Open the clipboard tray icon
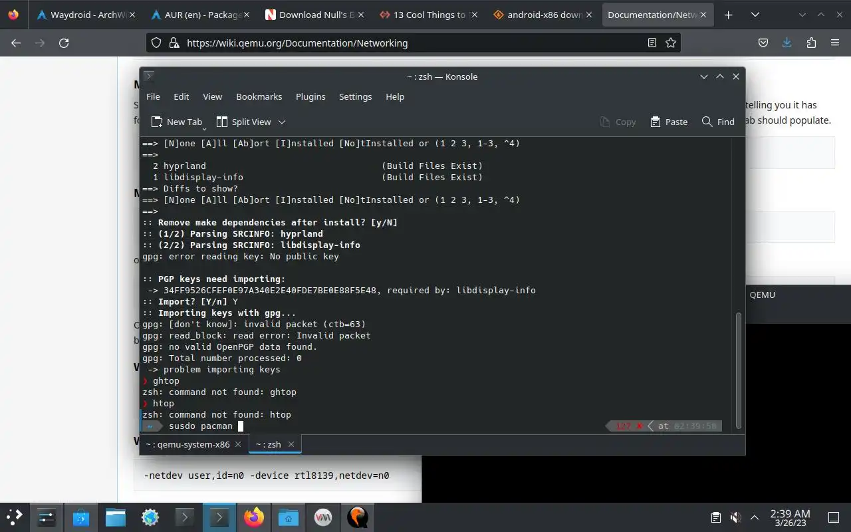 click(x=716, y=517)
